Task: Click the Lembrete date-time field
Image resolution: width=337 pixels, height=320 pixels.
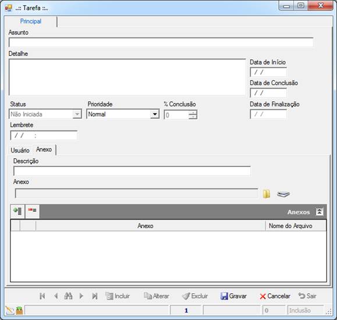Action: click(x=44, y=136)
